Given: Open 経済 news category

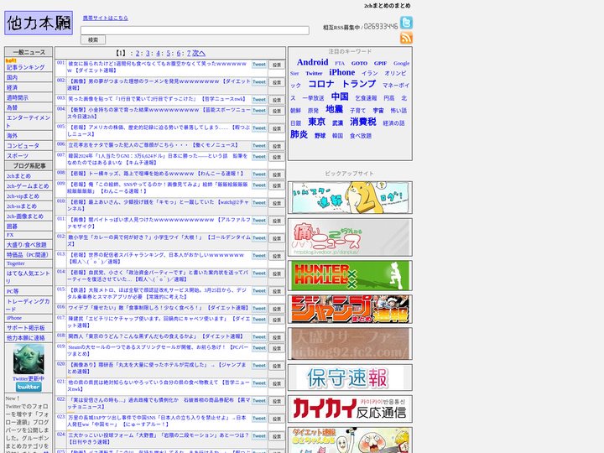Looking at the screenshot, I should [12, 87].
